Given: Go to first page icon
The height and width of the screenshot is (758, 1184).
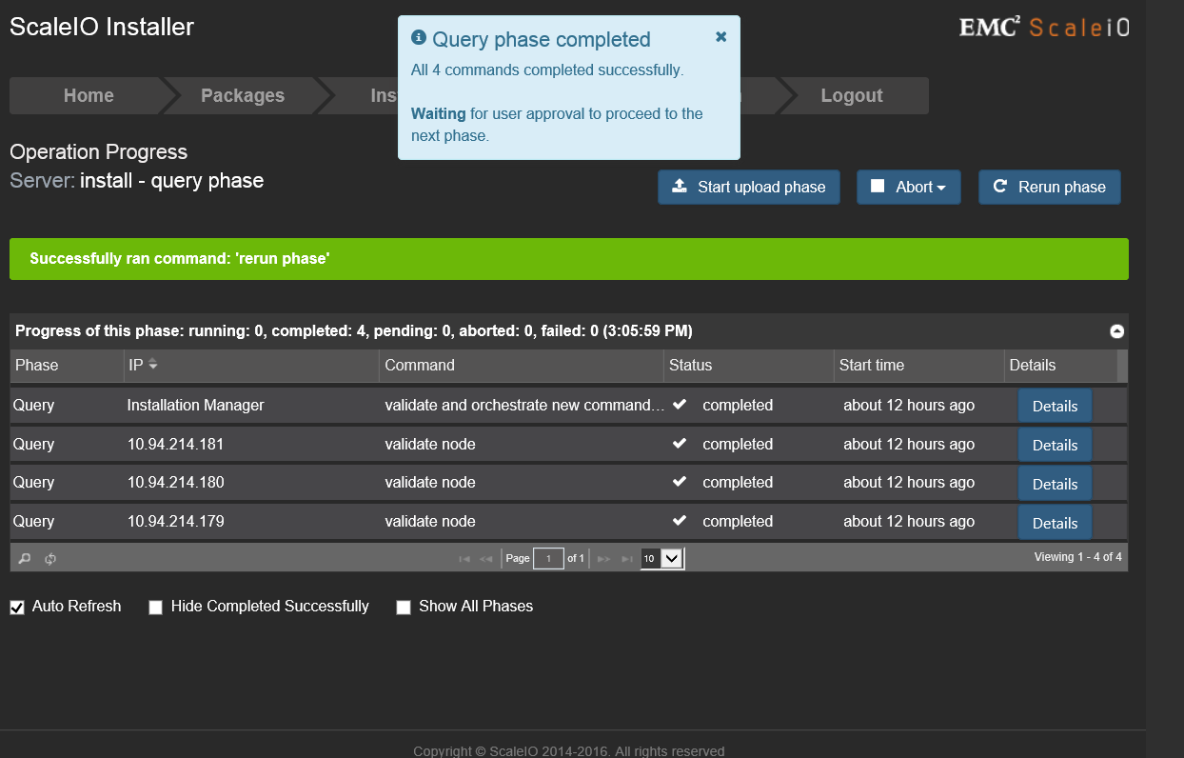Looking at the screenshot, I should [464, 559].
